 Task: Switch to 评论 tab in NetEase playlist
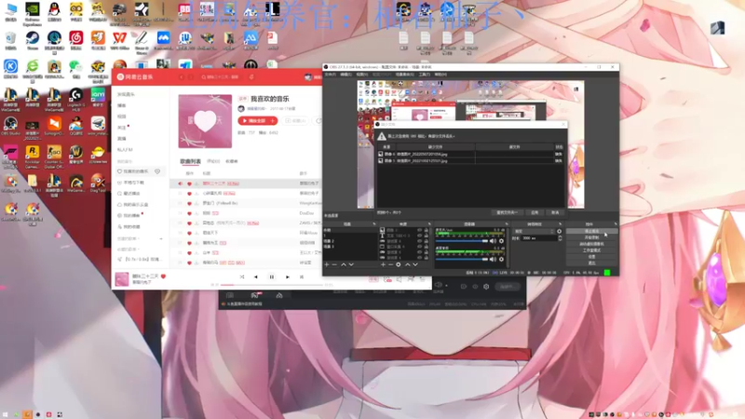tap(213, 161)
